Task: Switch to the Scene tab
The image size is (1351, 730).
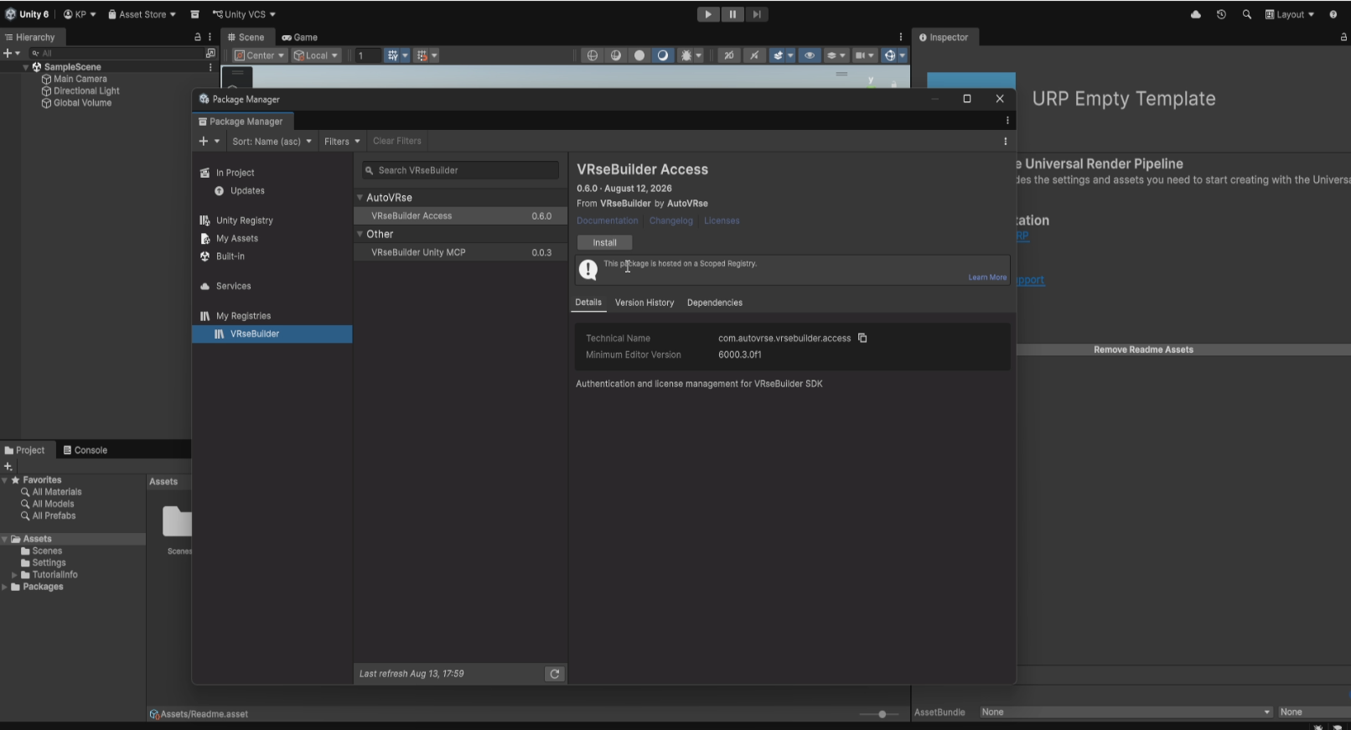Action: (x=246, y=37)
